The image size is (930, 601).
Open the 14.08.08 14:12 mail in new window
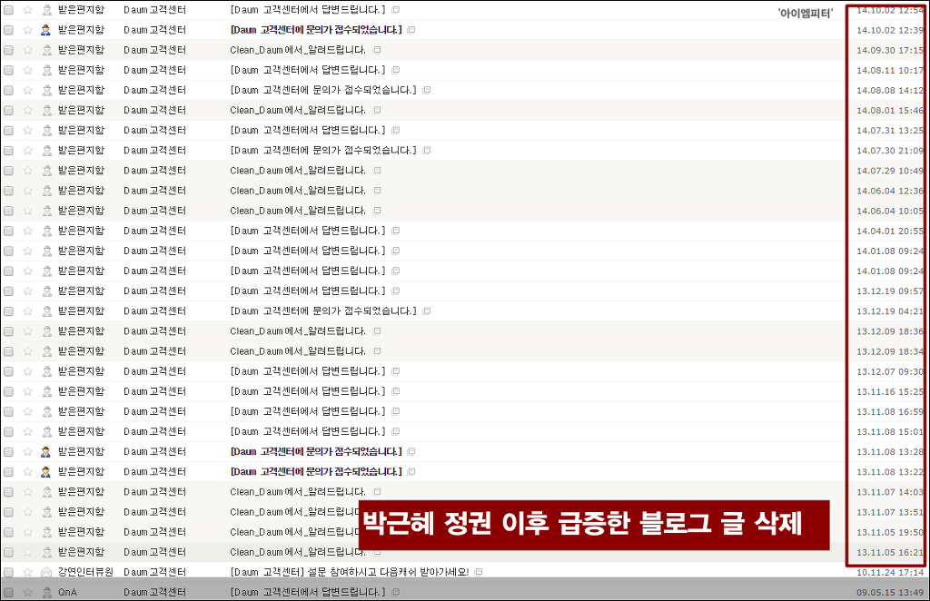[427, 90]
